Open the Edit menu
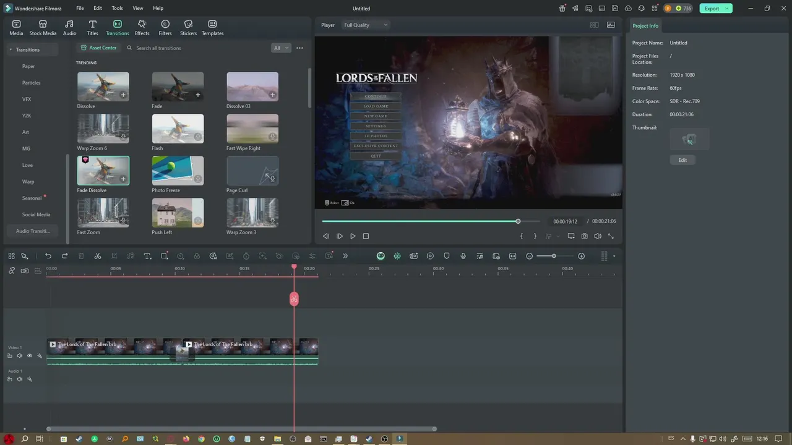The width and height of the screenshot is (792, 445). 98,8
